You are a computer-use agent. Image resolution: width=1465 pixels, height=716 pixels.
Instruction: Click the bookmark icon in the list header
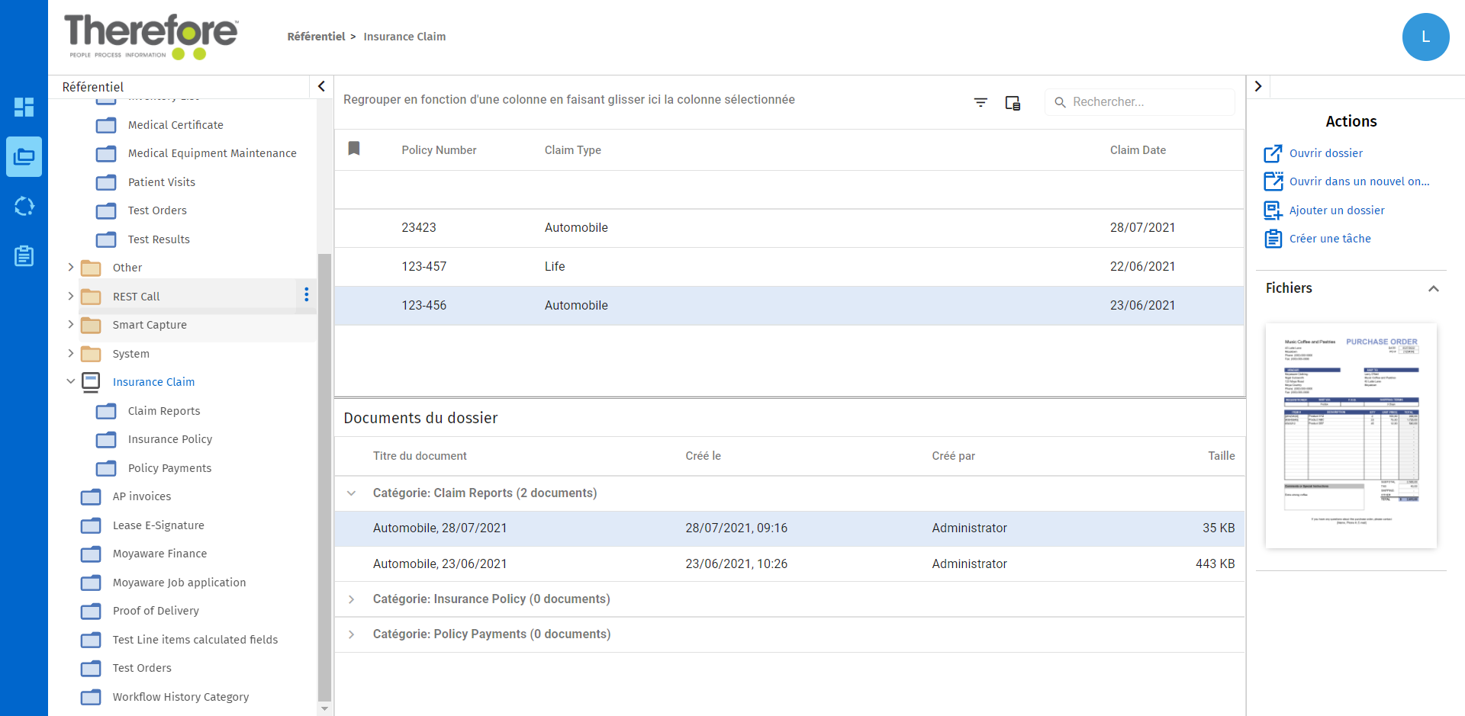click(354, 148)
